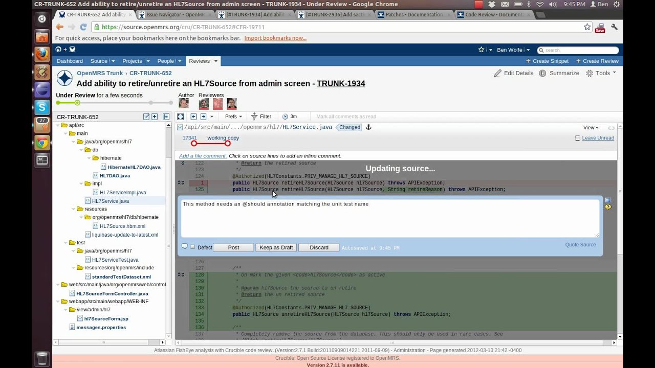The height and width of the screenshot is (368, 655).
Task: Click the edit pencil icon next to CR-TRUNK-652
Action: click(146, 117)
